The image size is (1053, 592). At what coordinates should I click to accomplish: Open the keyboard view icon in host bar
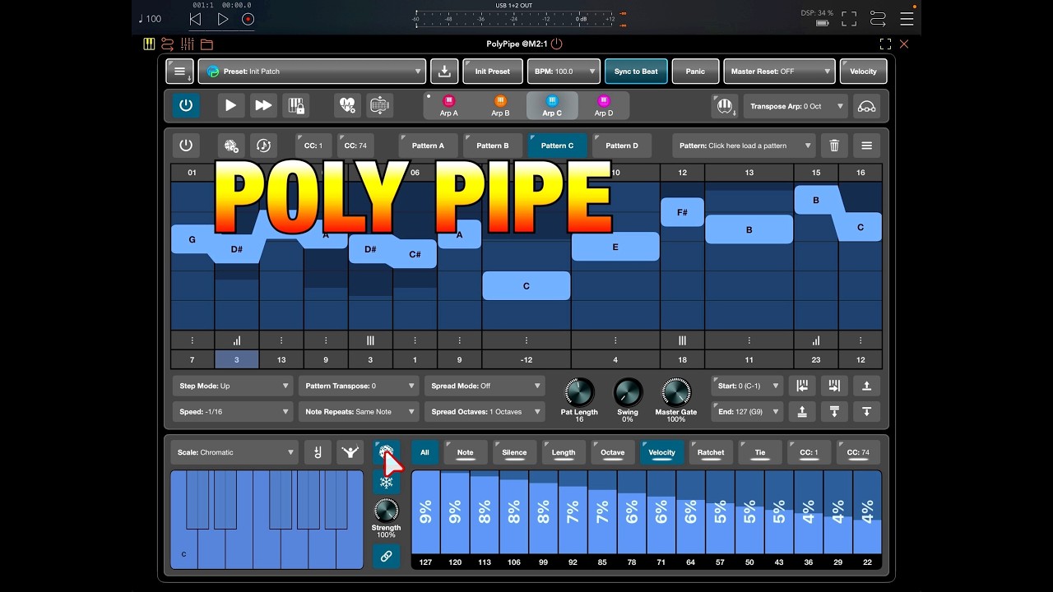tap(149, 44)
